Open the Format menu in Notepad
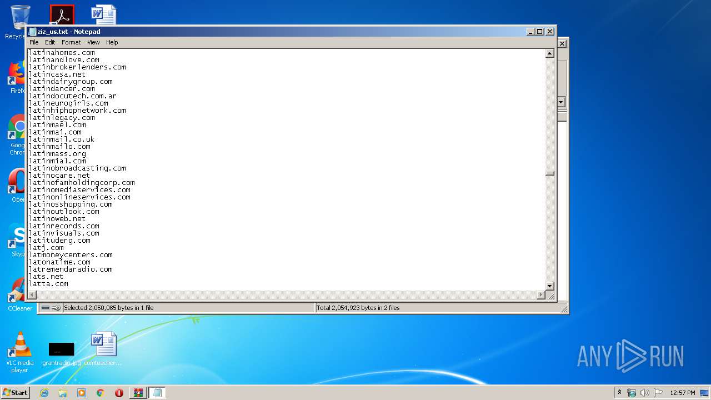 coord(71,42)
